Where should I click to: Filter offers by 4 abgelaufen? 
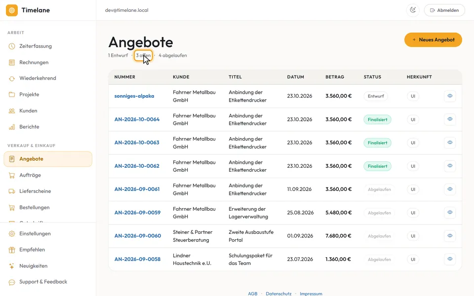[173, 56]
